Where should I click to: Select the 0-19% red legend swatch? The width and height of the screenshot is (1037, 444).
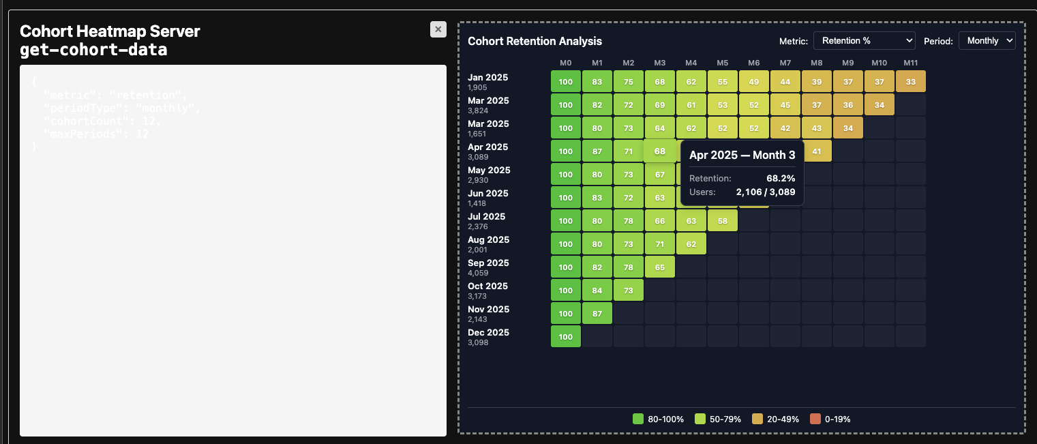pos(815,419)
